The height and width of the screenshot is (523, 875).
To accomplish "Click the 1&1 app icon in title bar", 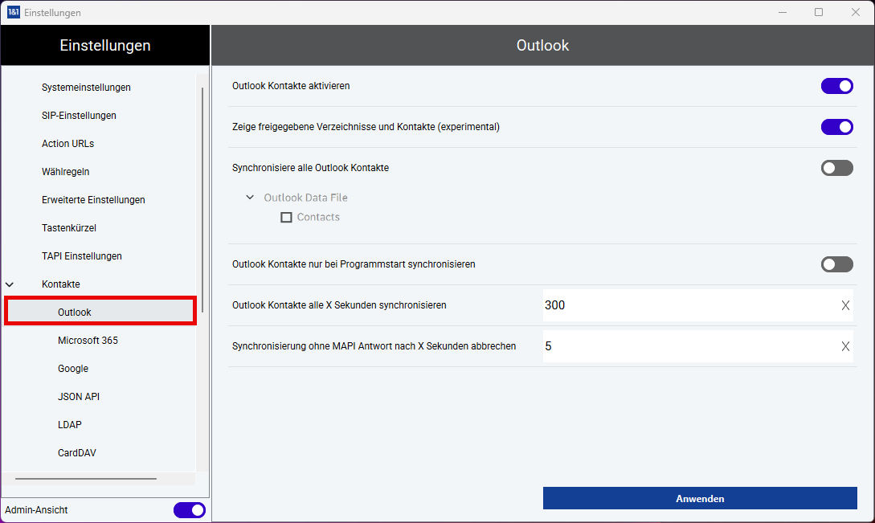I will (x=13, y=12).
